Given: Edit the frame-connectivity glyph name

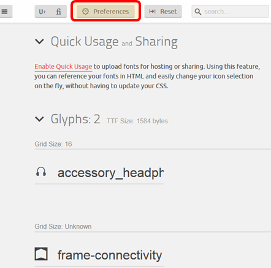Looking at the screenshot, I should (110, 255).
